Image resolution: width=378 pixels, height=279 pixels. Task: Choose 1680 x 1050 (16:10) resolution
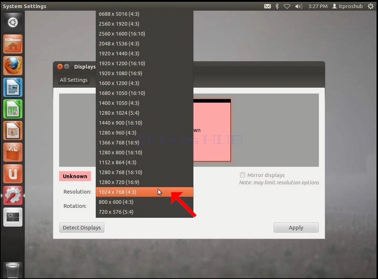pyautogui.click(x=145, y=93)
